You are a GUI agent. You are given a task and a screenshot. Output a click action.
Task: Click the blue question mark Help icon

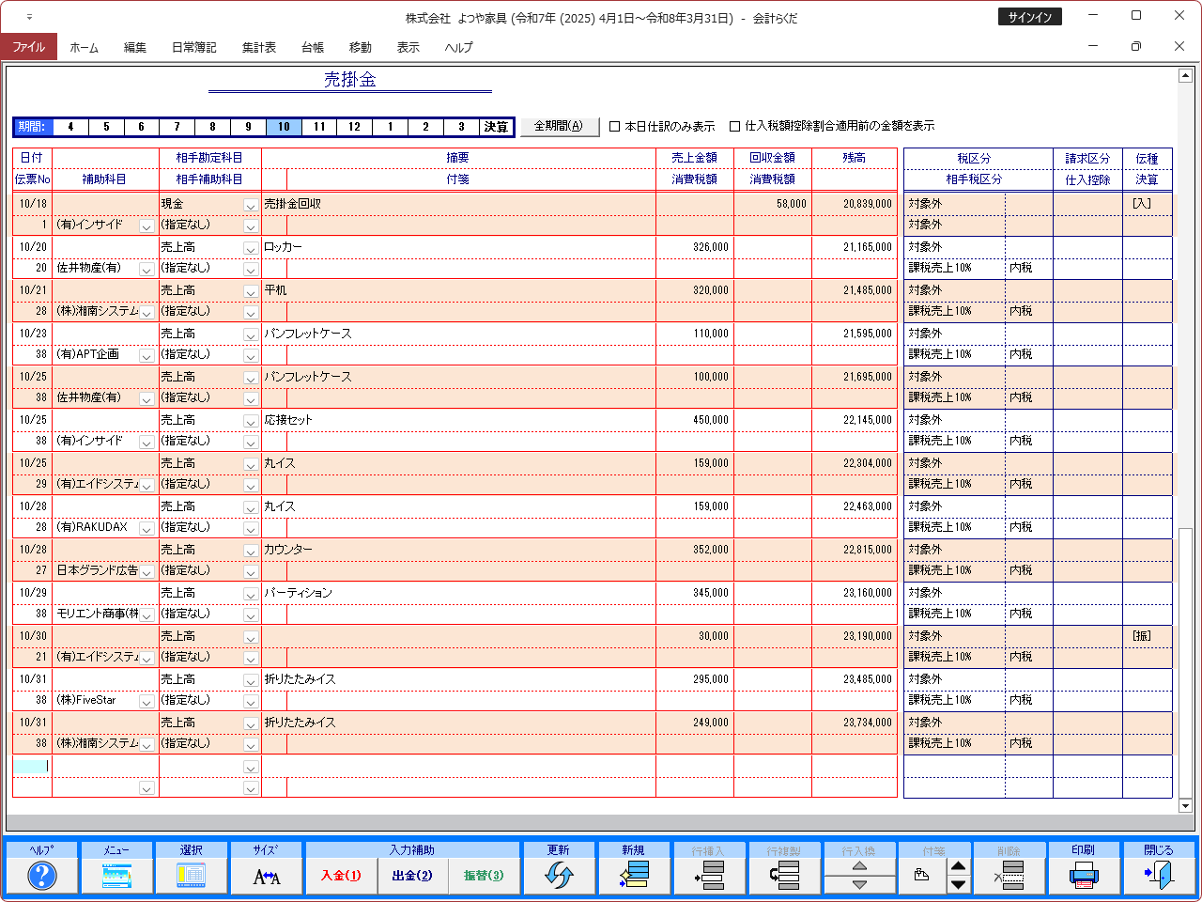click(x=41, y=876)
